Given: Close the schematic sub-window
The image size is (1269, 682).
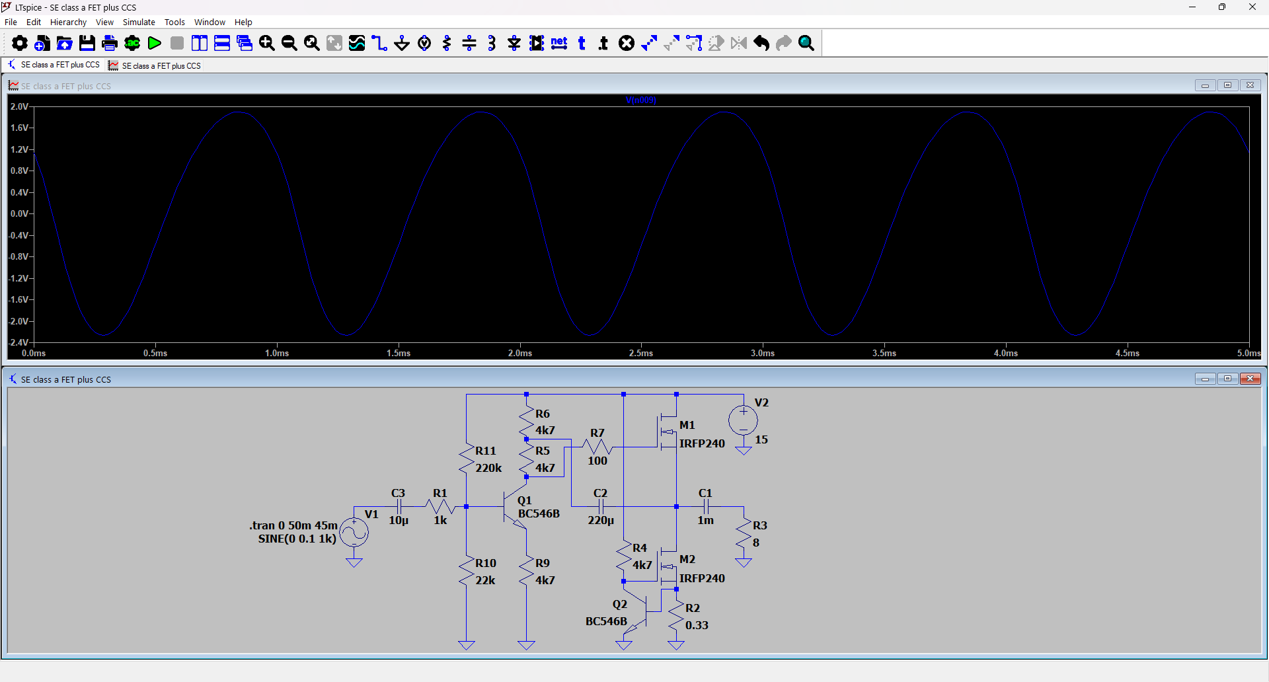Looking at the screenshot, I should [1250, 379].
